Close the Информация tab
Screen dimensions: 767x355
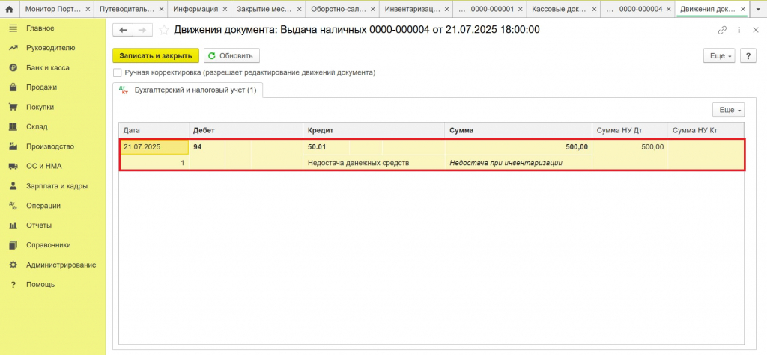225,9
